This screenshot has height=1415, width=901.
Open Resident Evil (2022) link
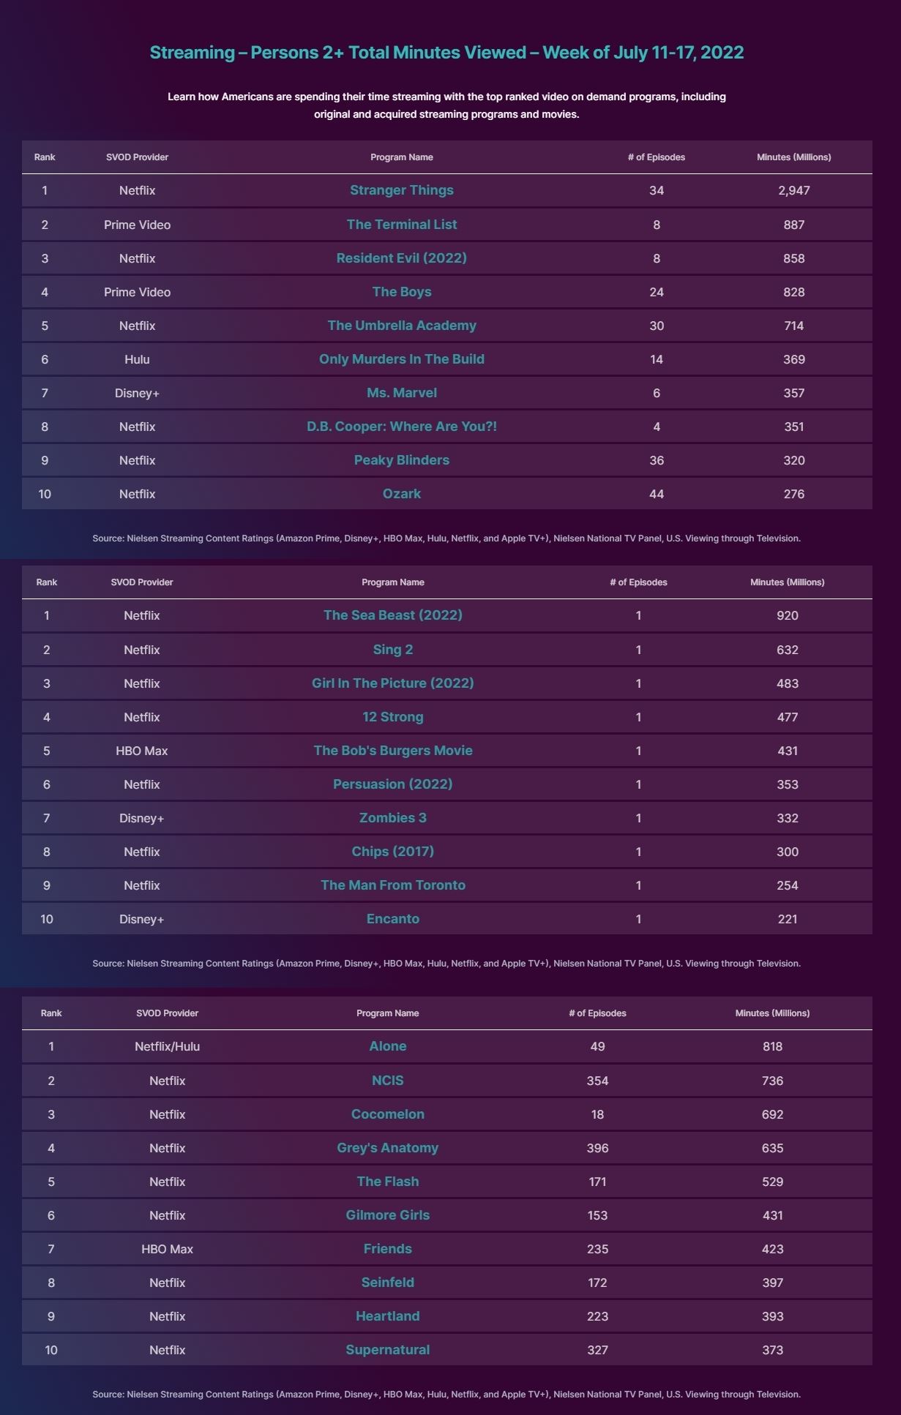401,258
